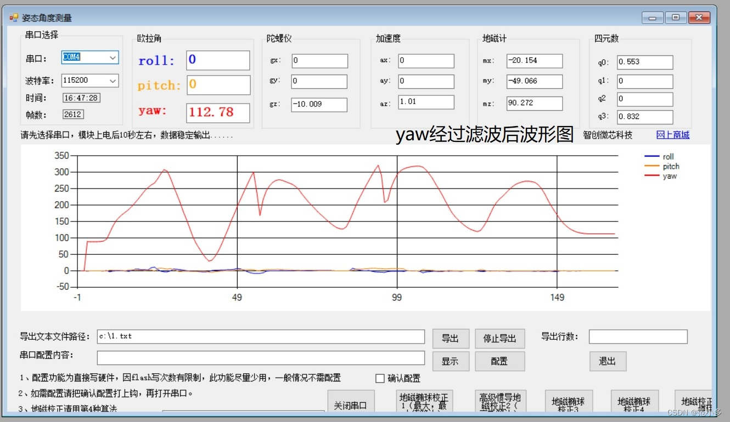Click the q3 field showing 0.832
Screen dimensions: 730x422
point(645,117)
